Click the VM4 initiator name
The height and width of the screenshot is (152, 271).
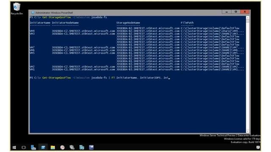32,31
